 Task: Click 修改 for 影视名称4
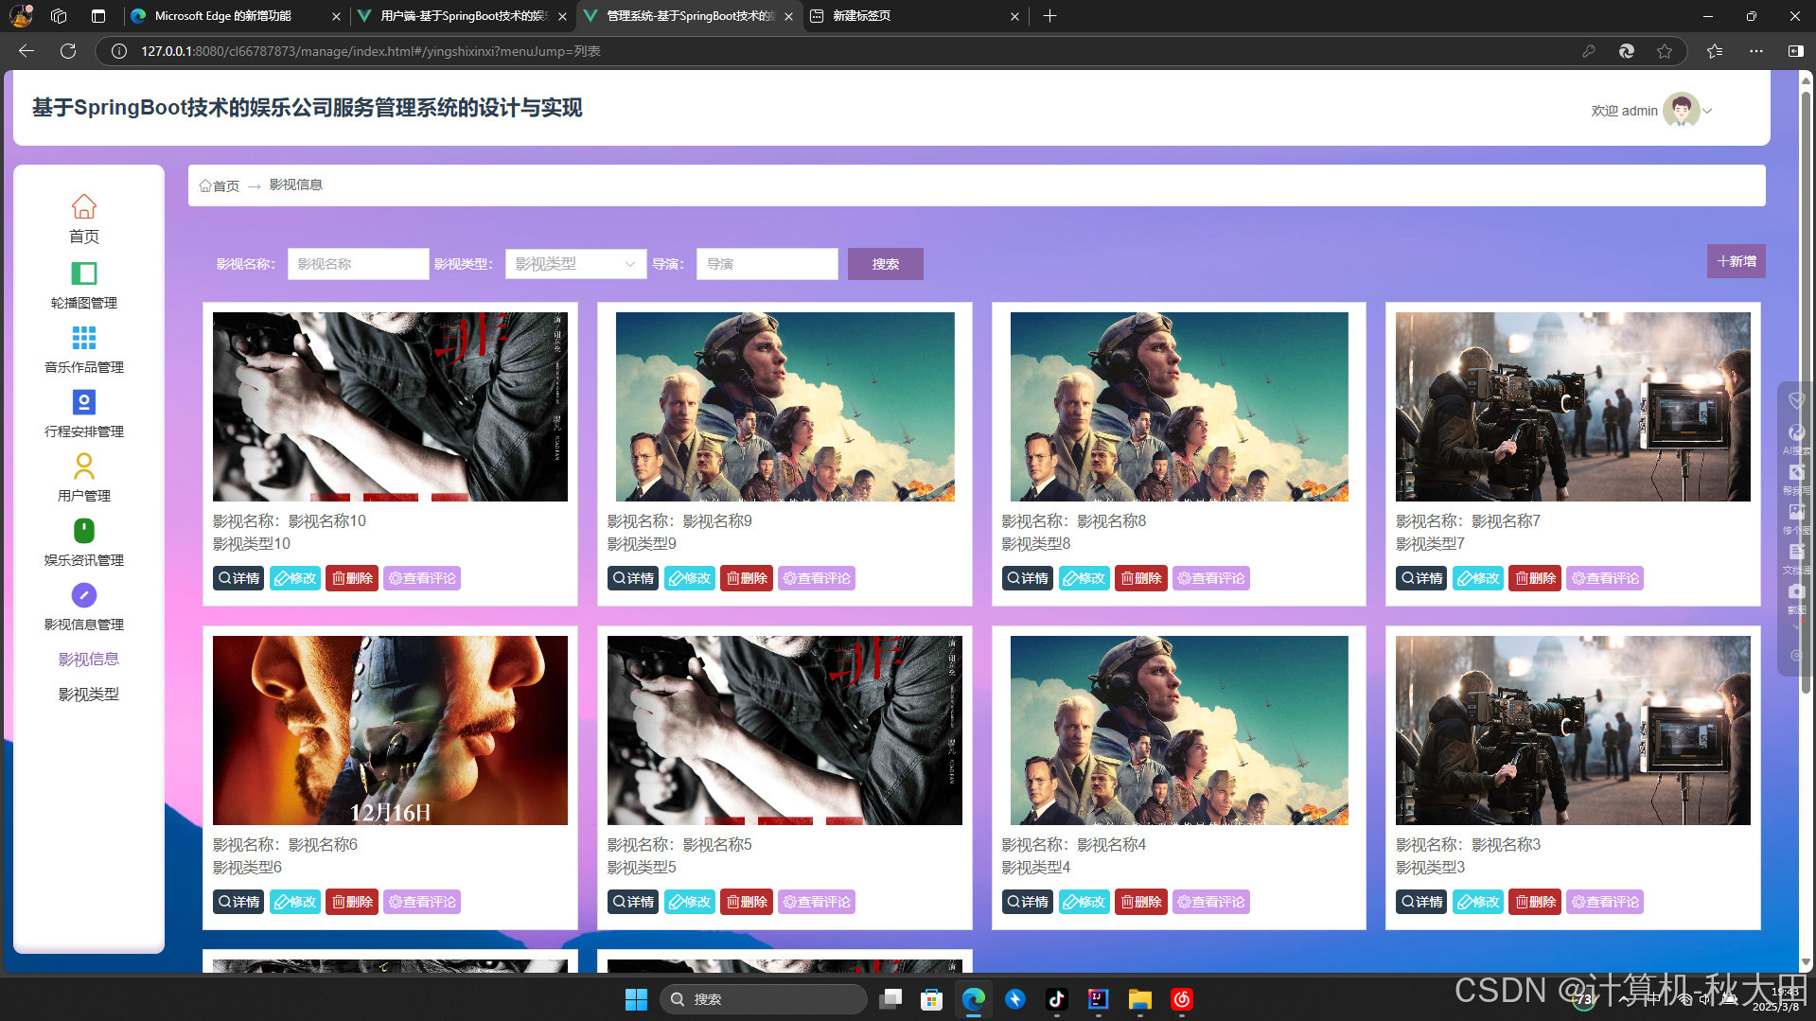(x=1084, y=902)
